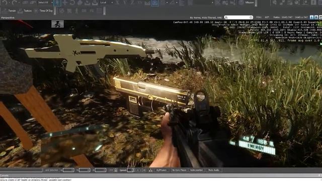Click the Speed value field
This screenshot has height=181, width=322.
point(130,170)
